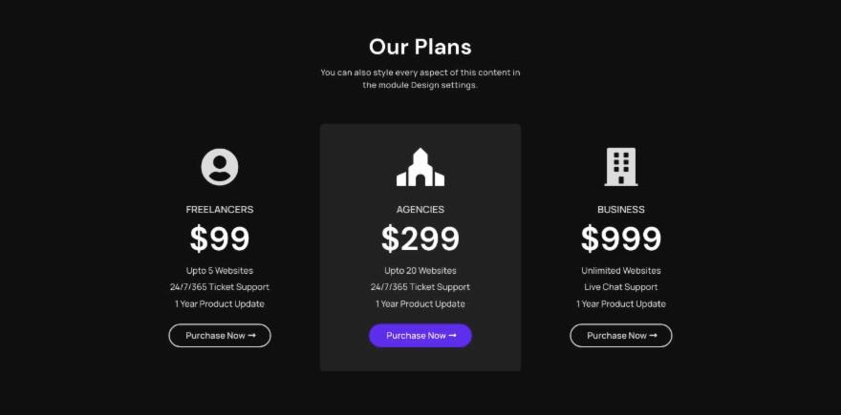Click the Freelancers user profile icon
The image size is (841, 415).
(220, 167)
